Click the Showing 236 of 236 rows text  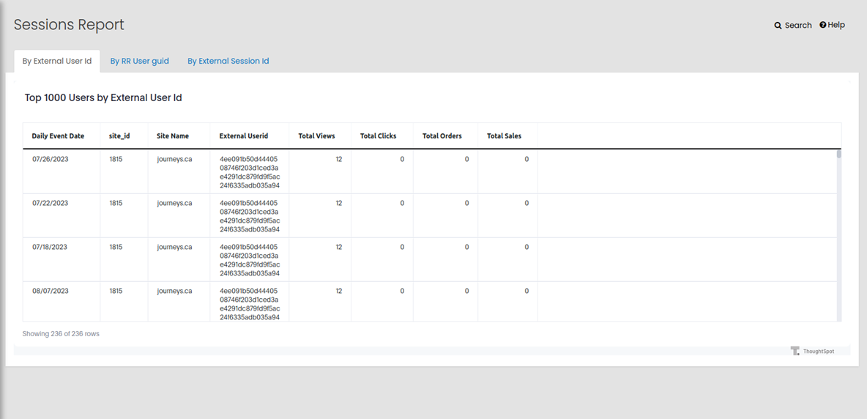pyautogui.click(x=61, y=334)
